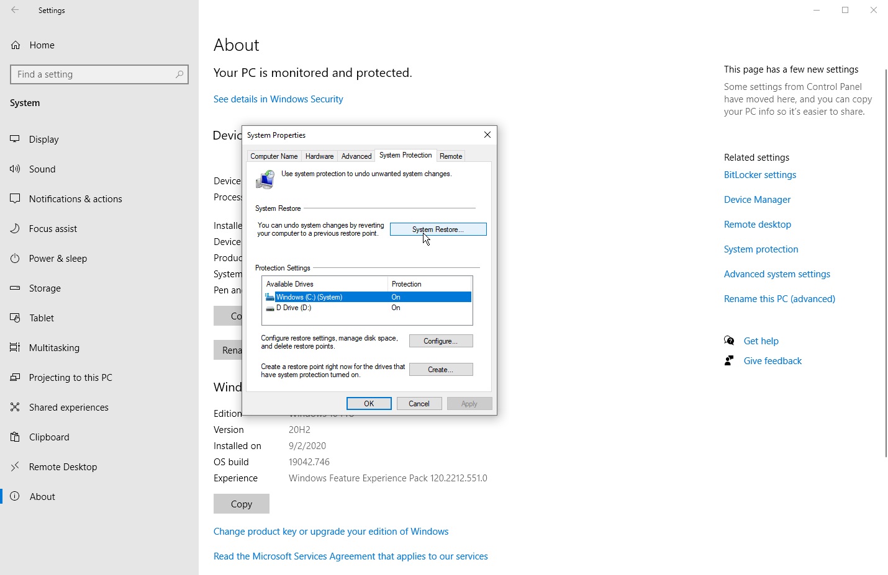This screenshot has width=888, height=575.
Task: Click the Focus assist moon icon
Action: [15, 229]
